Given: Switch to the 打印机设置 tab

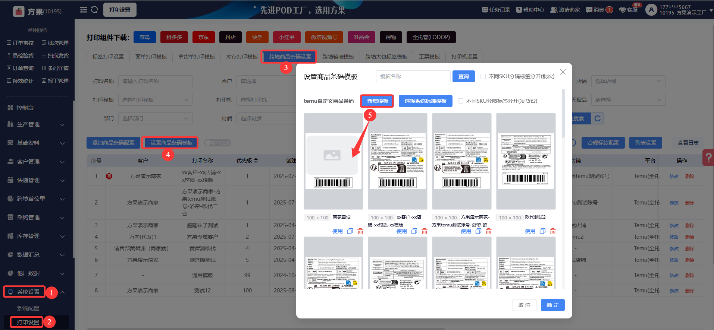Looking at the screenshot, I should click(464, 57).
